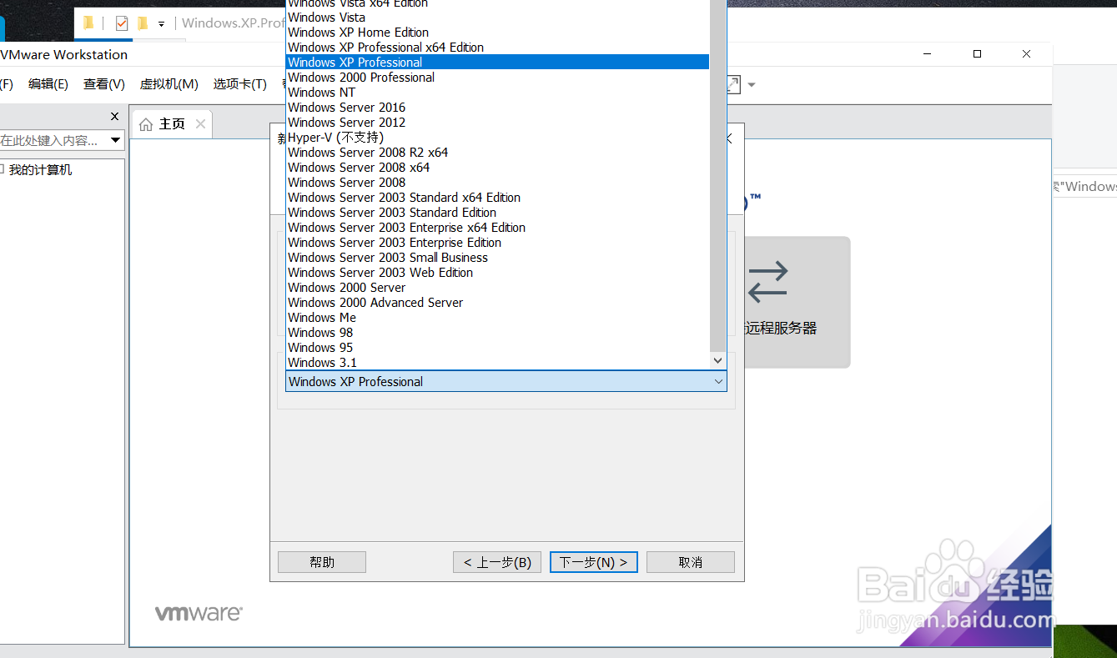Open the 编辑(E) menu
Screen dimensions: 1117x658
click(x=48, y=84)
